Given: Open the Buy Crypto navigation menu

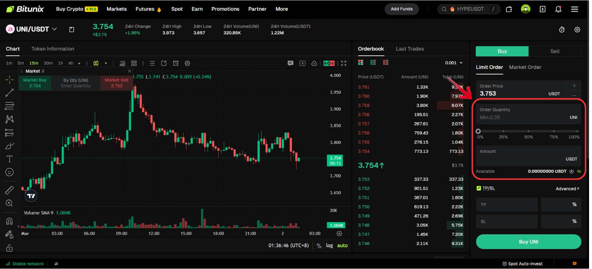Looking at the screenshot, I should pyautogui.click(x=77, y=9).
